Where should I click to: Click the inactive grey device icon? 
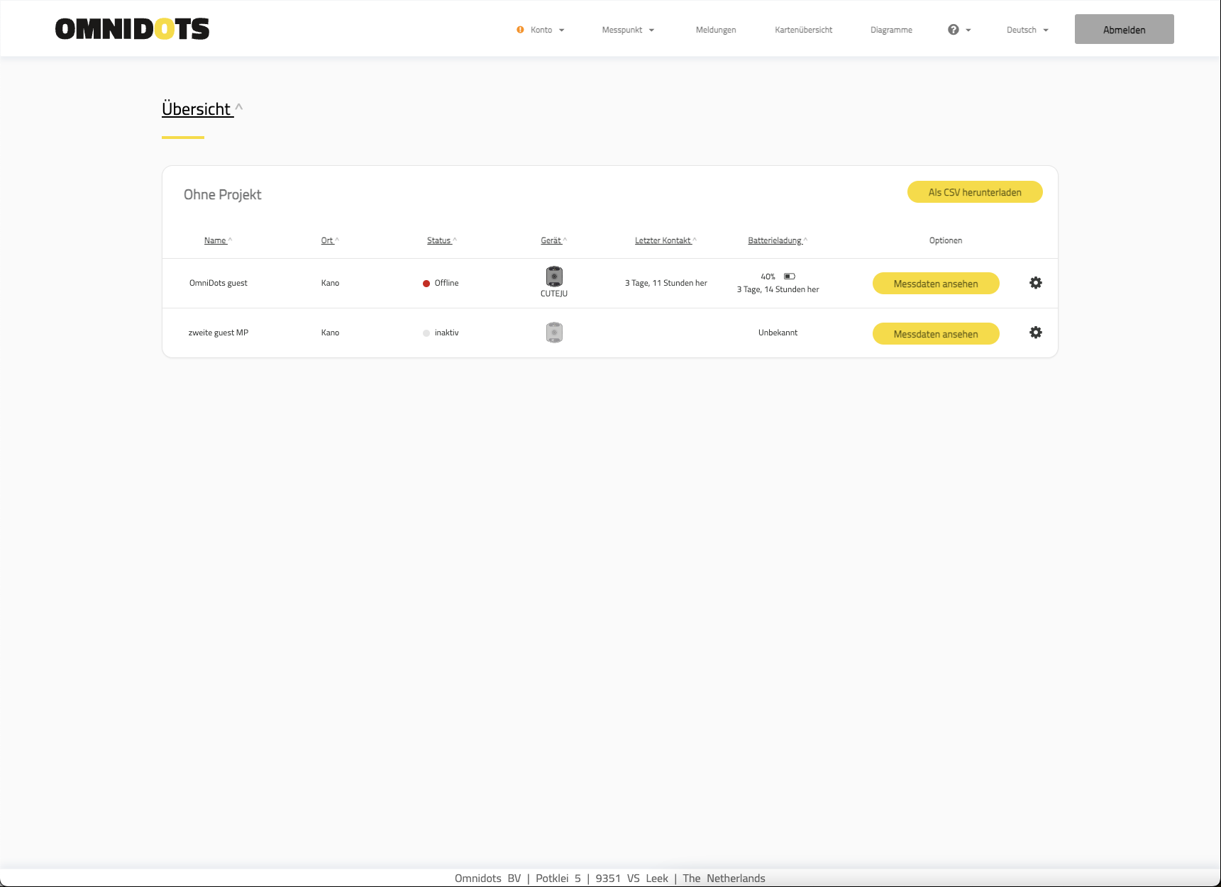click(x=554, y=333)
